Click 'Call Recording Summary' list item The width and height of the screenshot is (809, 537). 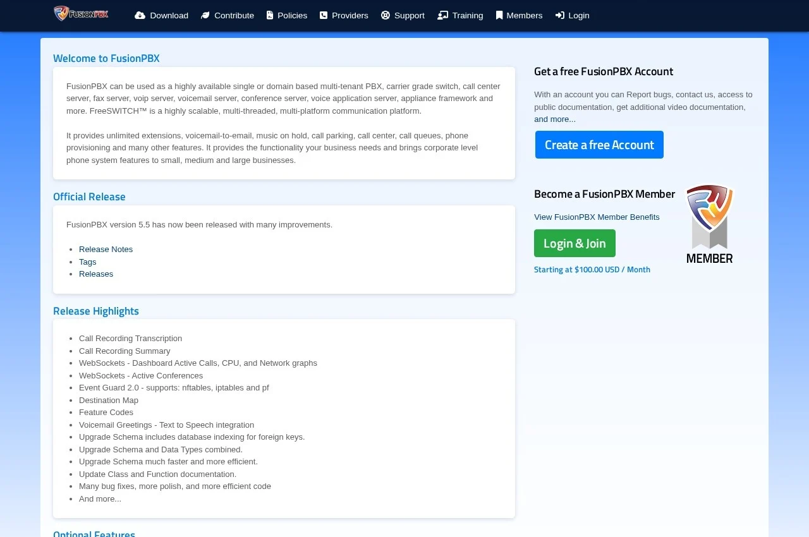(125, 351)
